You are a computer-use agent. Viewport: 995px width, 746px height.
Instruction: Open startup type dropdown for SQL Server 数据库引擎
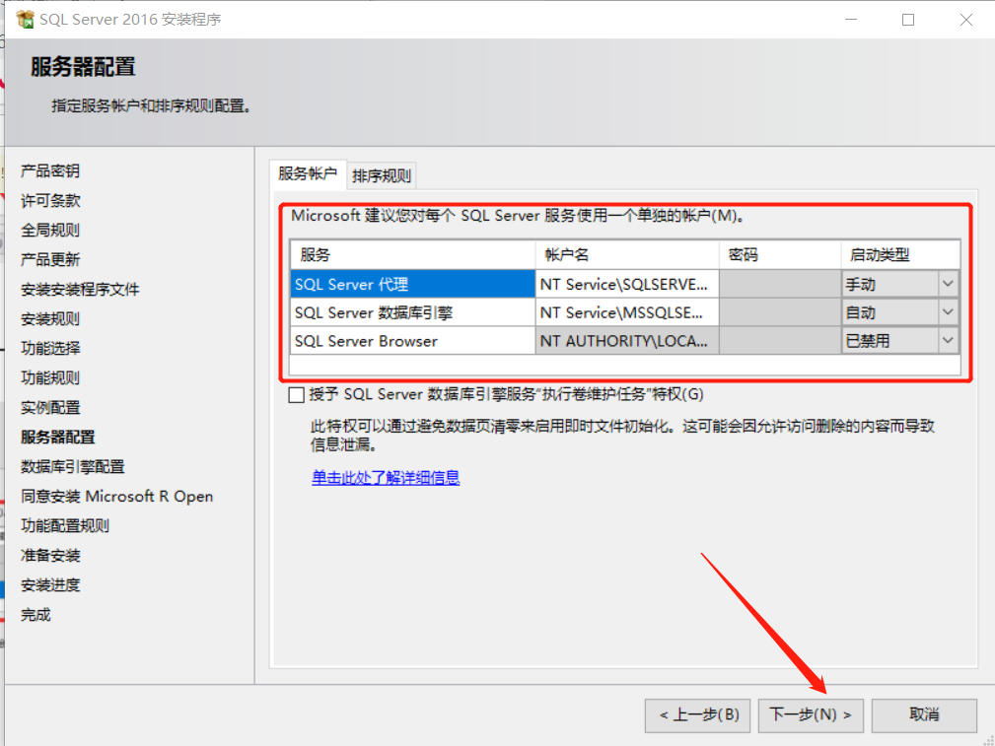[948, 312]
